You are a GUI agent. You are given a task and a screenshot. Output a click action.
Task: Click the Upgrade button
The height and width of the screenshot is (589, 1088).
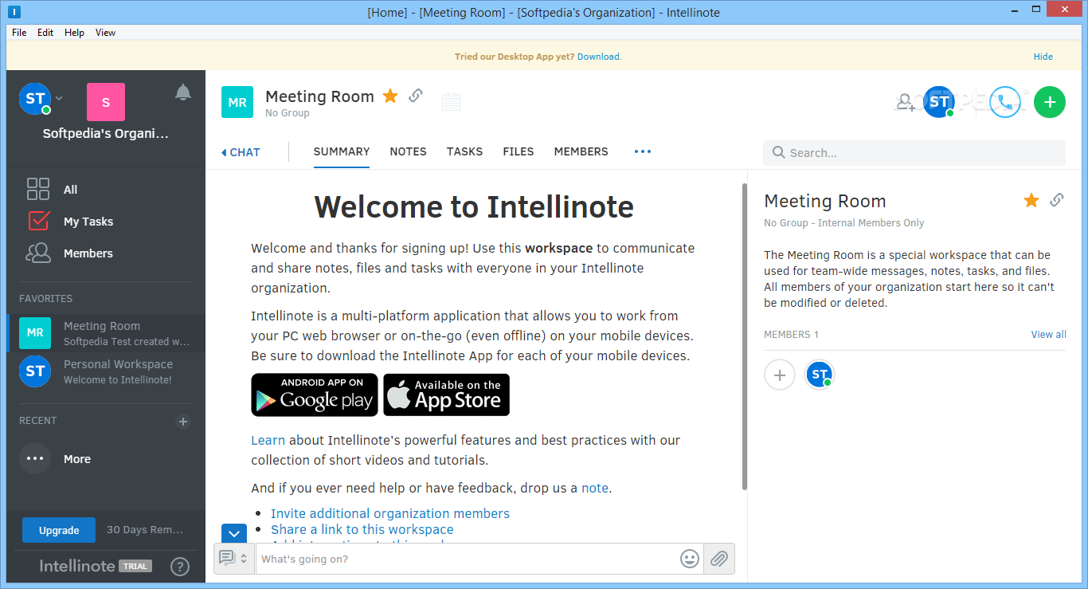pyautogui.click(x=59, y=530)
